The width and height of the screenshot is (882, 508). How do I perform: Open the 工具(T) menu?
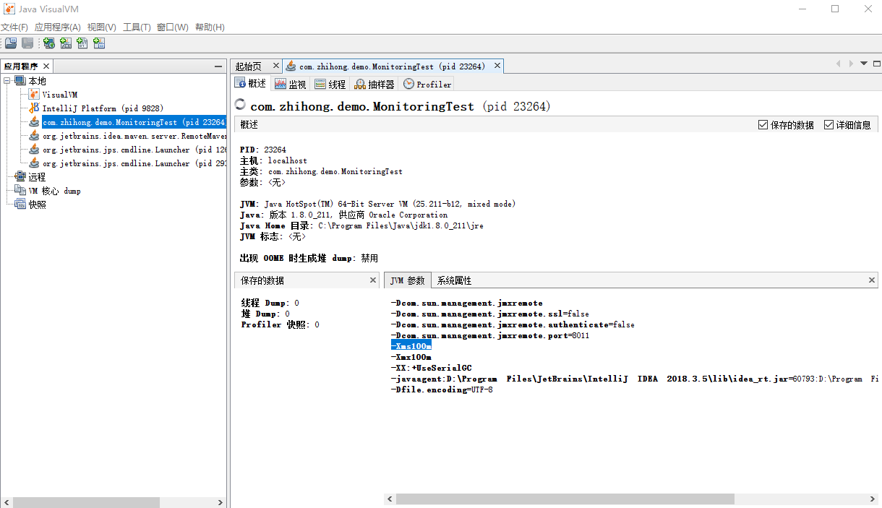tap(137, 27)
